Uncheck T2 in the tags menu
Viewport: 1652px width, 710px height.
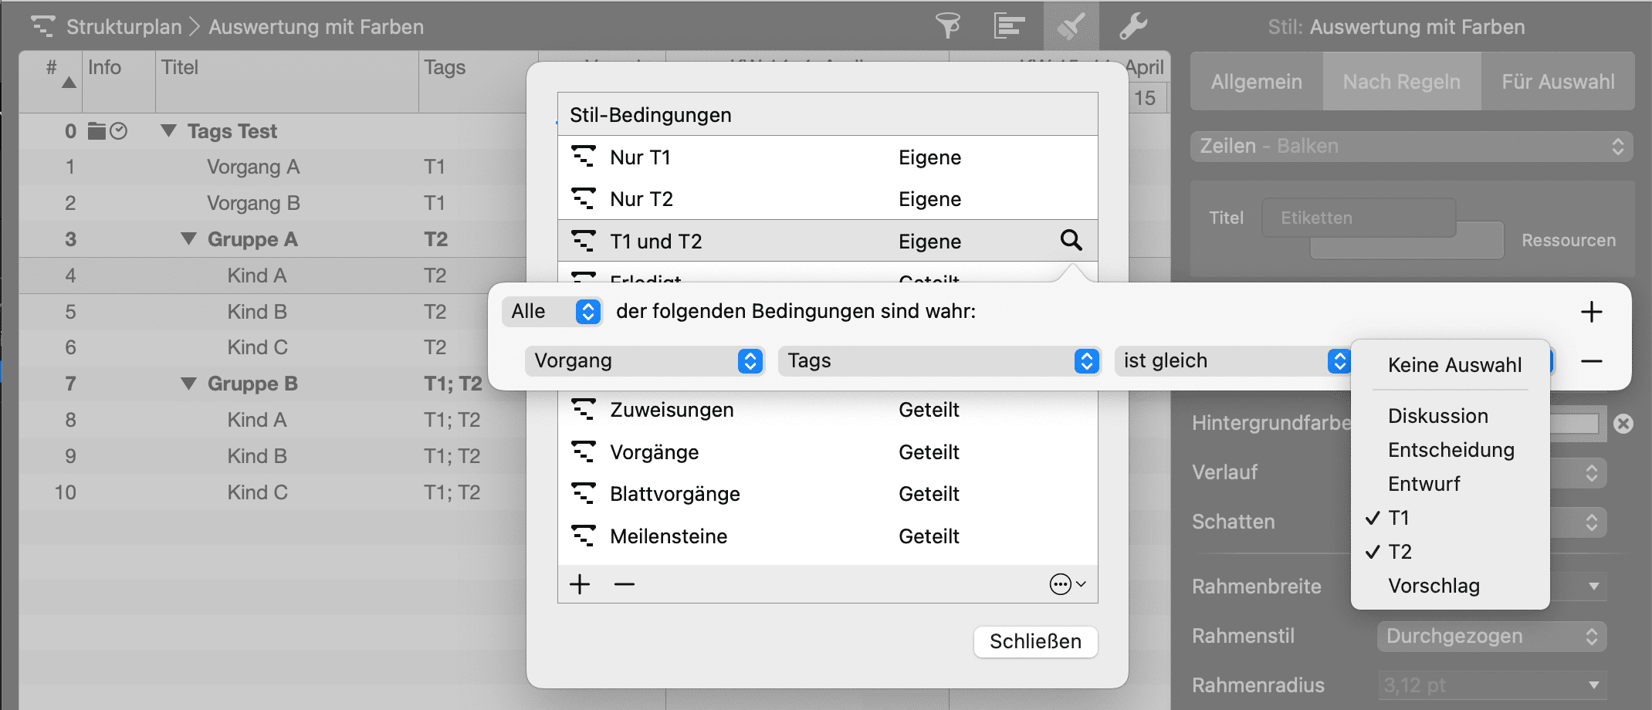tap(1399, 552)
